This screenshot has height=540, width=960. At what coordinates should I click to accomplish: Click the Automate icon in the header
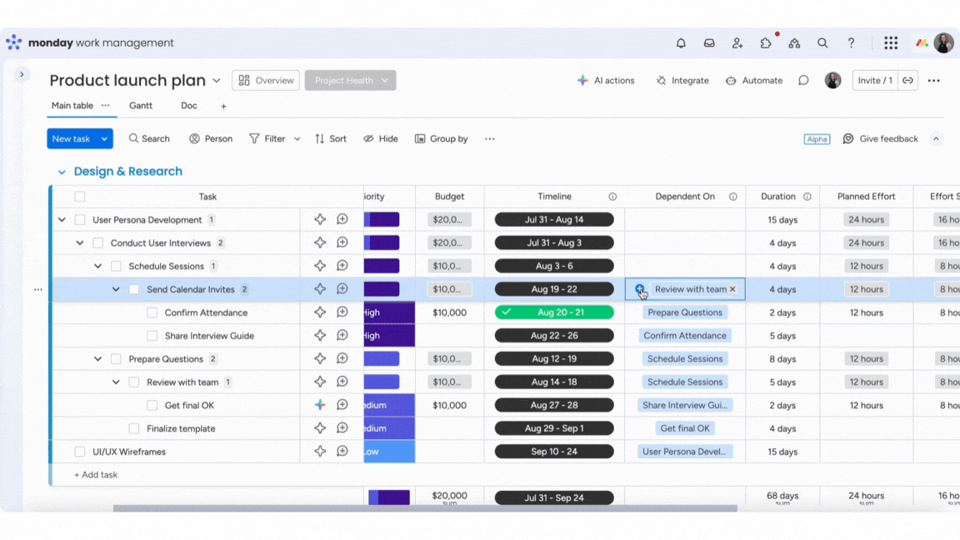(729, 80)
